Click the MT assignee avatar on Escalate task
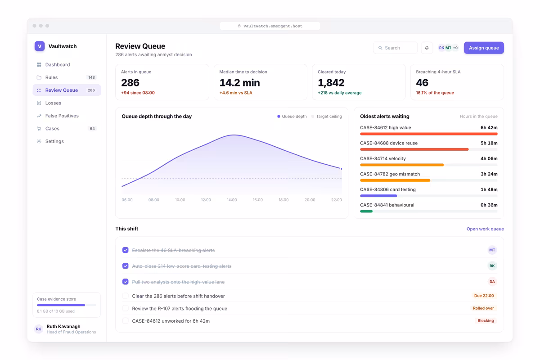Screen dimensions: 540x360 point(492,250)
